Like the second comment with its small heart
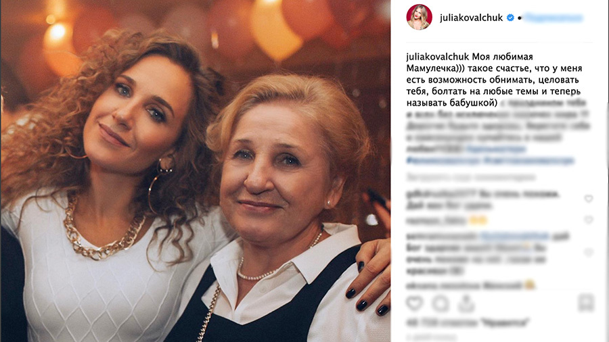609x342 pixels. tap(589, 220)
